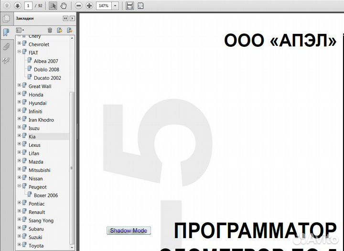Open the Albea 2007 bookmark
The image size is (344, 251).
point(46,61)
